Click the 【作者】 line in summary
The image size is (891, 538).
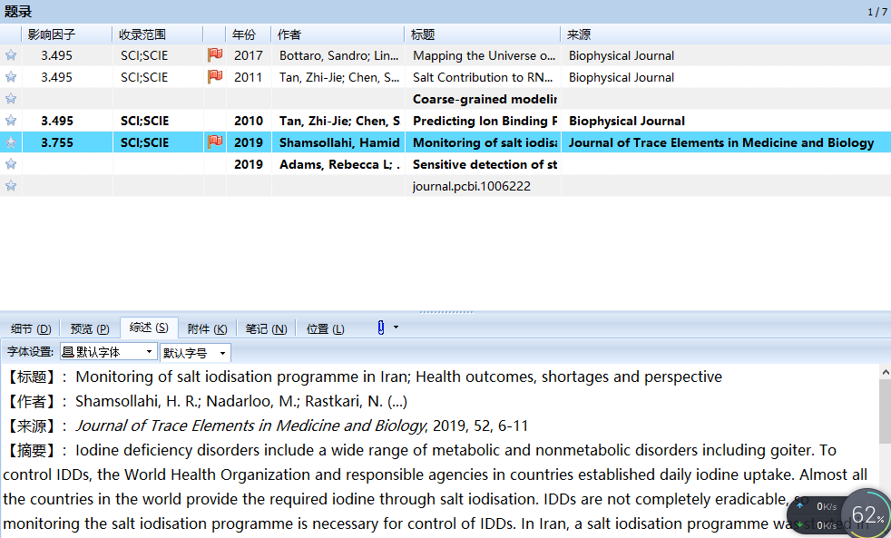tap(206, 401)
